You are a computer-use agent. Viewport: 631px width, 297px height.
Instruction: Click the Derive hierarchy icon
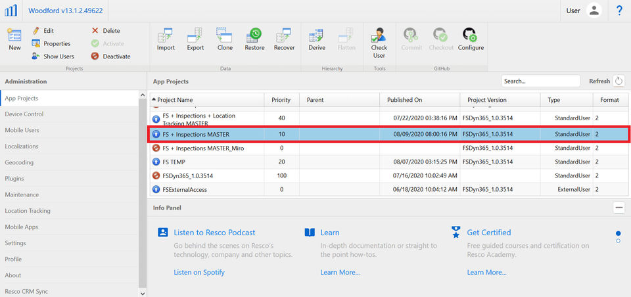(317, 35)
